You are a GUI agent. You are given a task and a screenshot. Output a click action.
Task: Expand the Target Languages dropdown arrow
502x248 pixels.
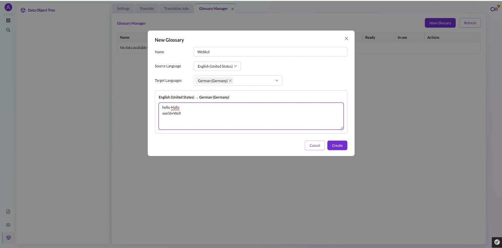point(277,81)
